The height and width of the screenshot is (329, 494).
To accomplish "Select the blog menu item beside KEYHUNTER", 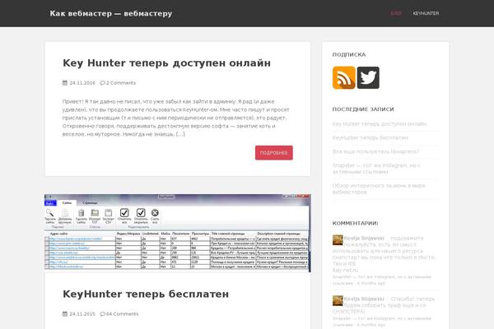I will 396,13.
